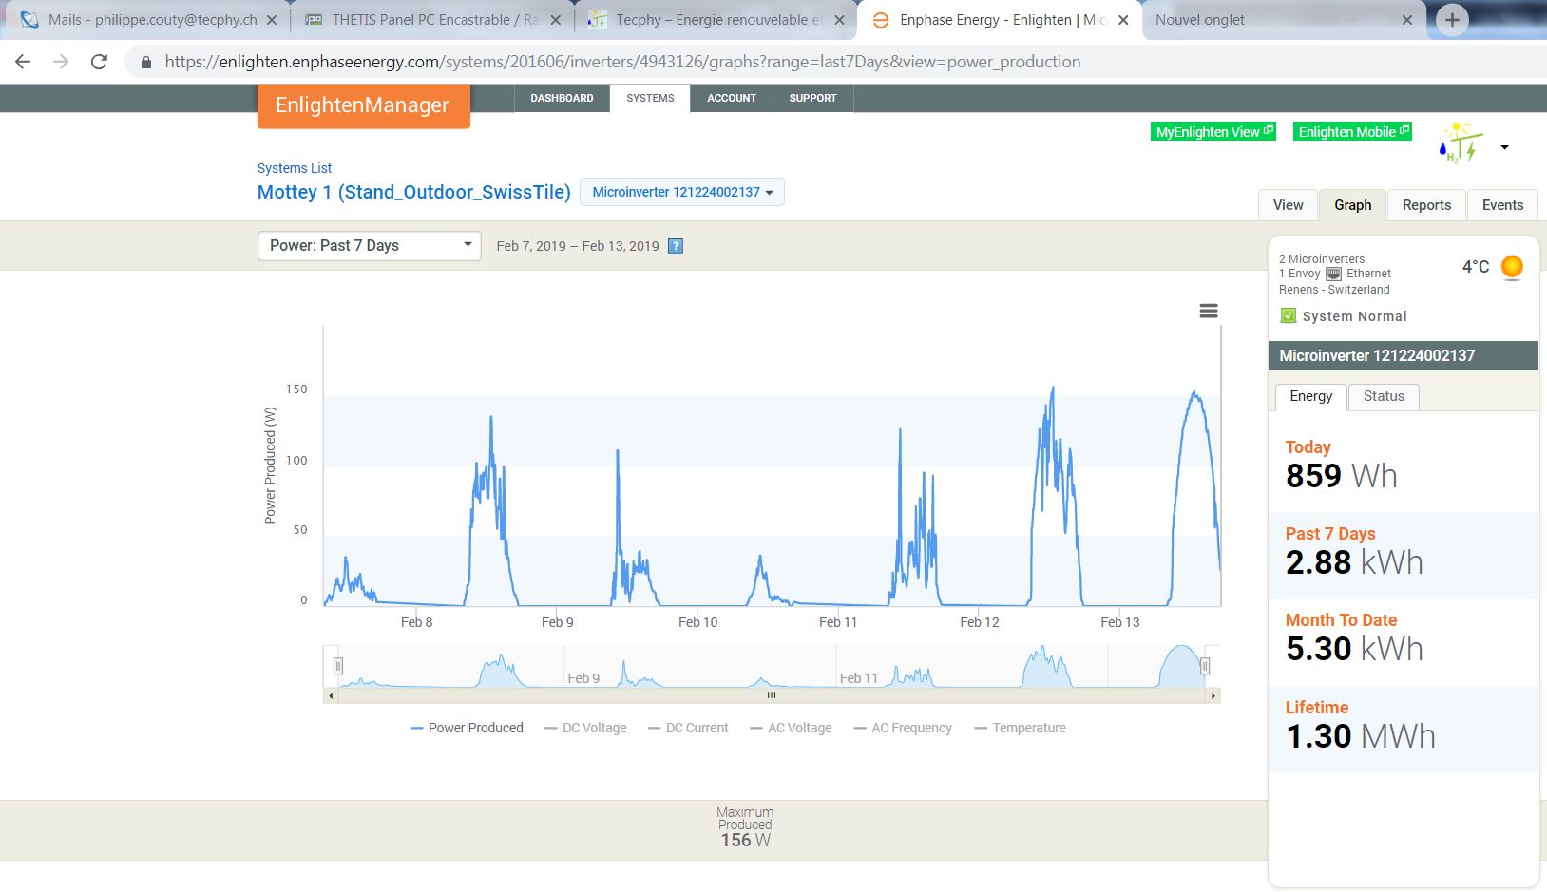The height and width of the screenshot is (892, 1547).
Task: Open the Power: Past 7 Days dropdown
Action: pyautogui.click(x=370, y=246)
